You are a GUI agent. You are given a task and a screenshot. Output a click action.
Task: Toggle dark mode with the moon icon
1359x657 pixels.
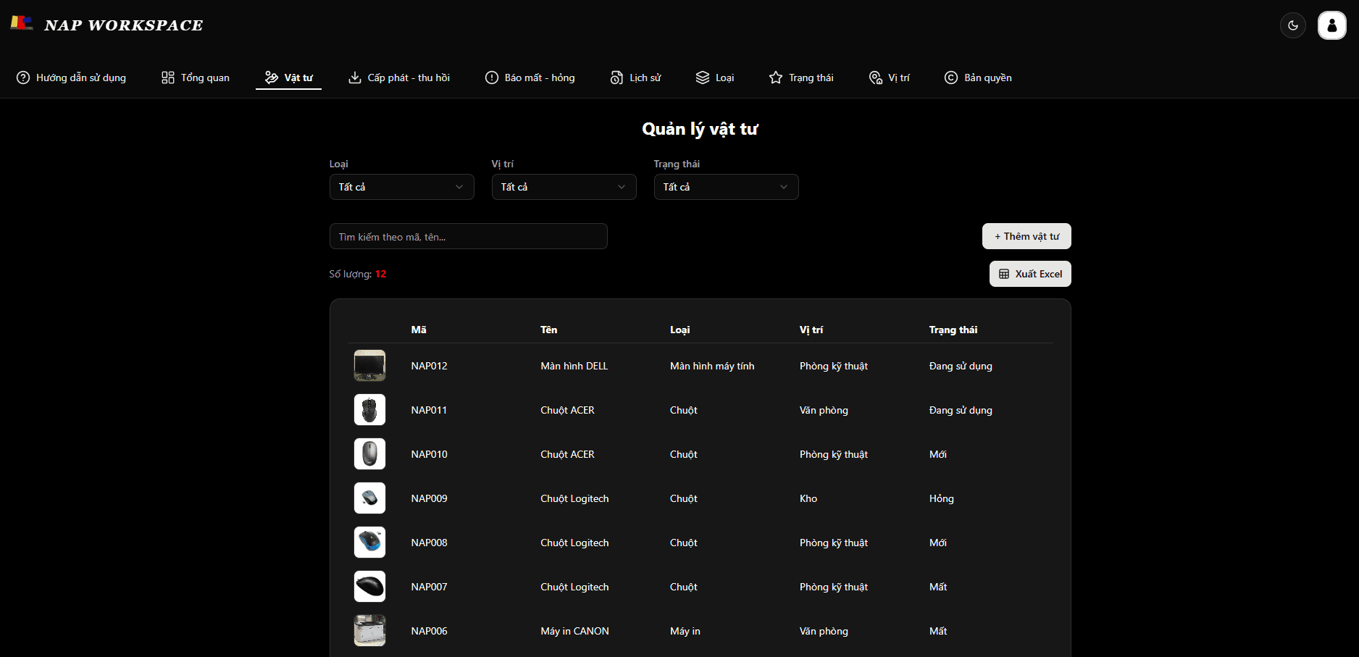pyautogui.click(x=1293, y=25)
